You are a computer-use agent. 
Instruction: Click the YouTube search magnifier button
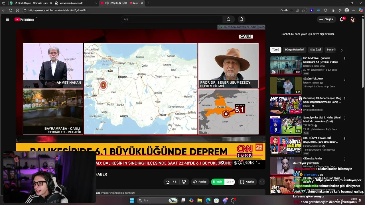(229, 19)
